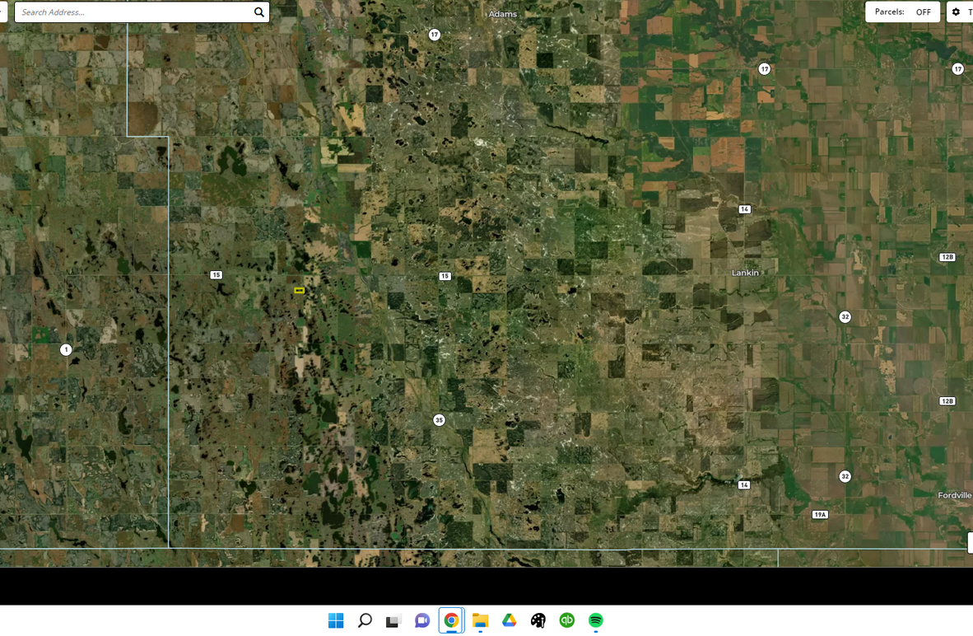Open Spotify from the taskbar
The height and width of the screenshot is (636, 973).
[x=596, y=620]
